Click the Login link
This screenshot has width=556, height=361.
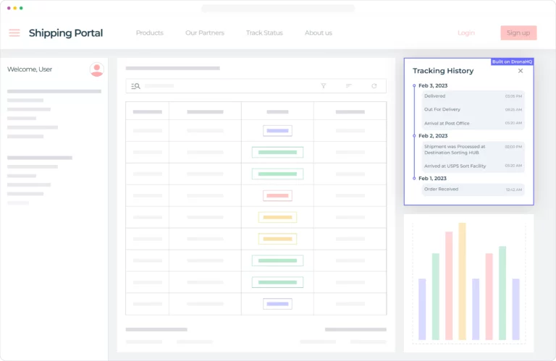pyautogui.click(x=466, y=33)
